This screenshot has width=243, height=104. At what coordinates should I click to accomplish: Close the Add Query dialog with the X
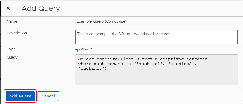(x=8, y=8)
